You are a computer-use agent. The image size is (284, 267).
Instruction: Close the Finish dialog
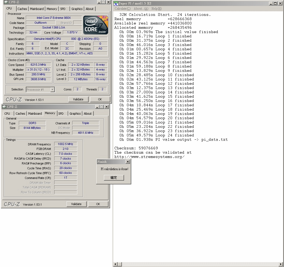128,162
